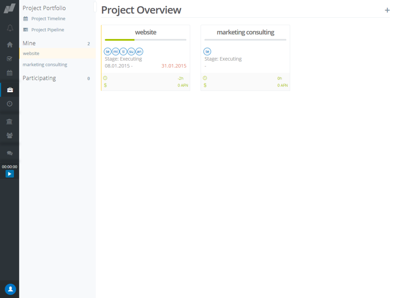Open the calendar icon in sidebar
The image size is (395, 298).
point(10,73)
